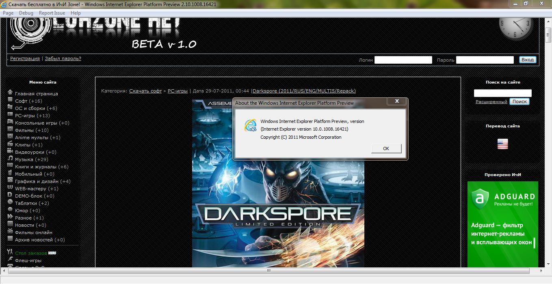This screenshot has width=552, height=284.
Task: Open the Page menu
Action: [8, 13]
